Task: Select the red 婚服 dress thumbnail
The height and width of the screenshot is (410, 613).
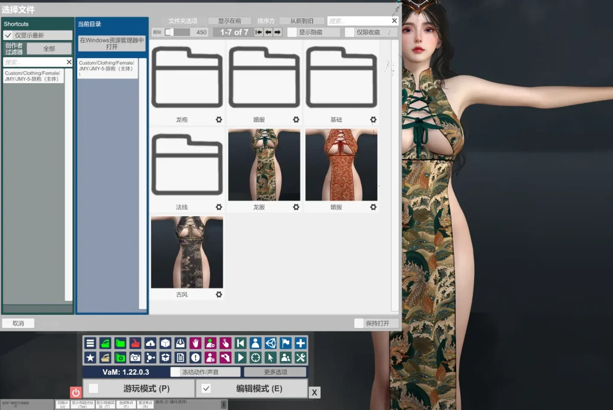Action: point(342,165)
